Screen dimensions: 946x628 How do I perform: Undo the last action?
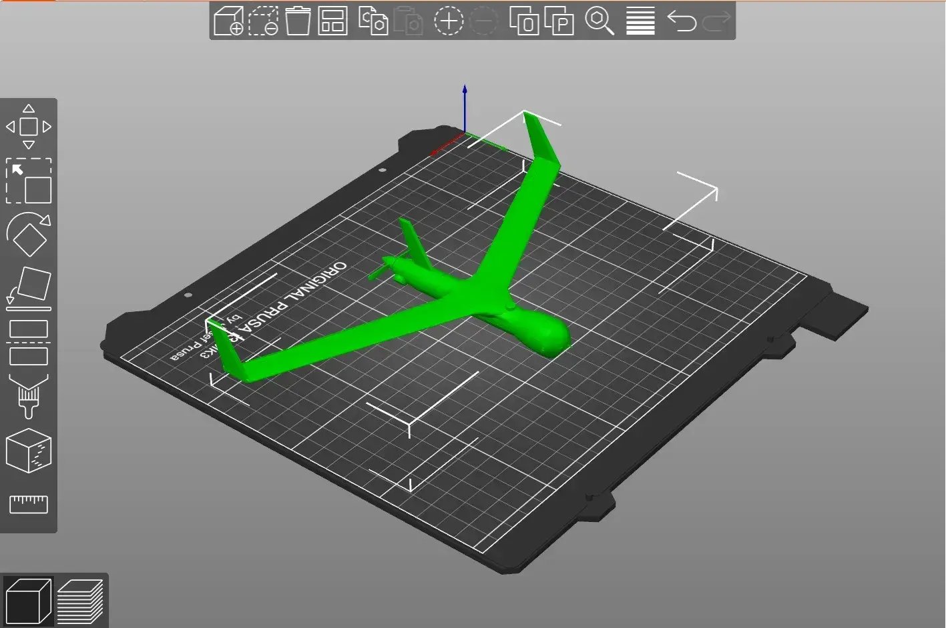[x=682, y=21]
